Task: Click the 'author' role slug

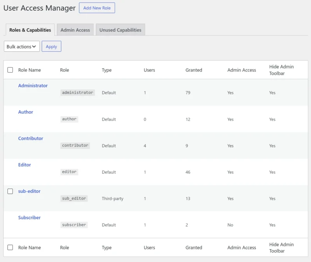Action: (69, 119)
